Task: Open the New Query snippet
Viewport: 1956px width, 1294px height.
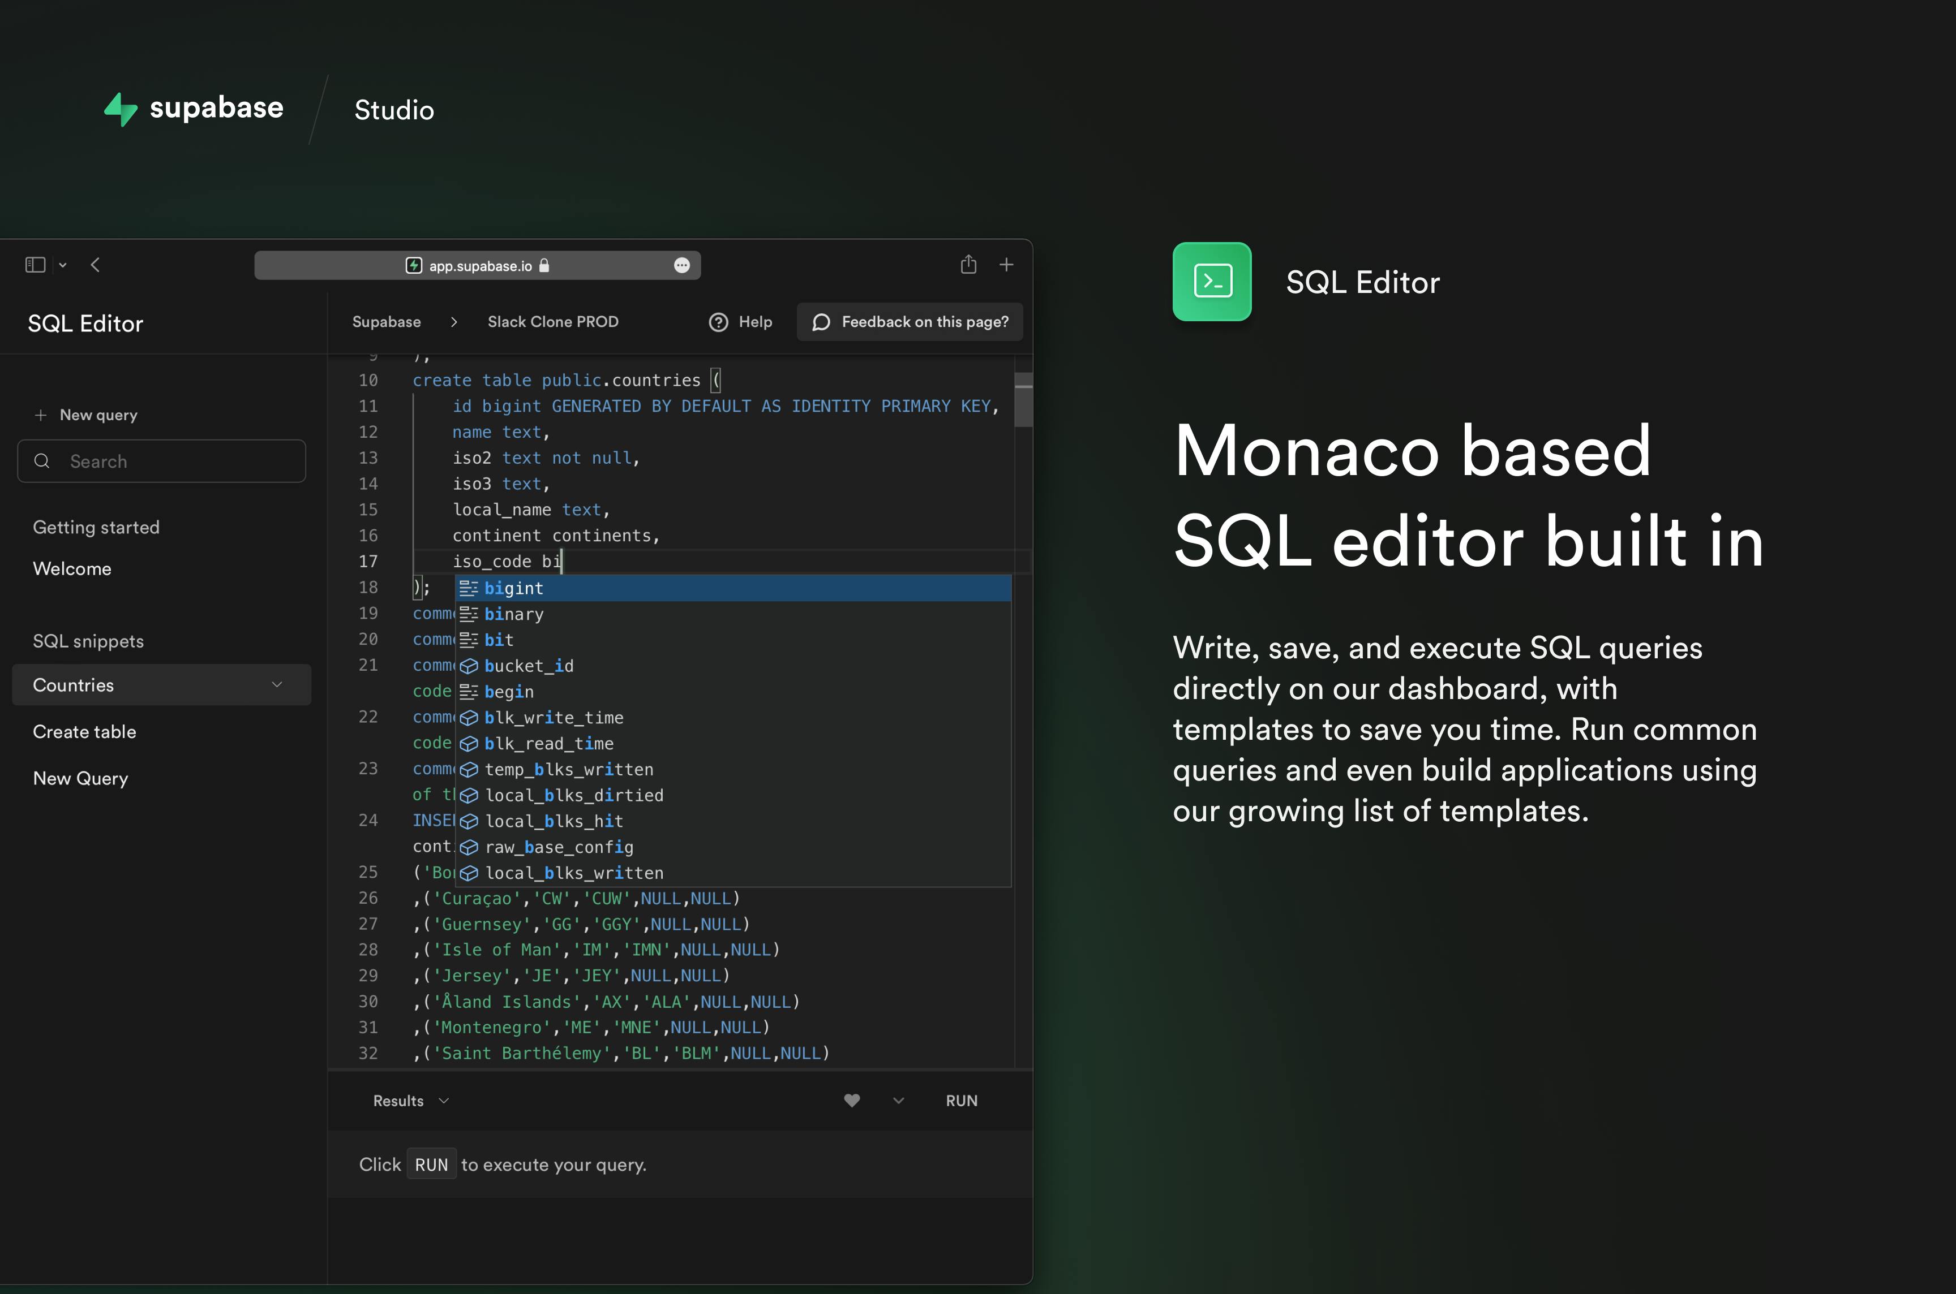Action: [80, 778]
